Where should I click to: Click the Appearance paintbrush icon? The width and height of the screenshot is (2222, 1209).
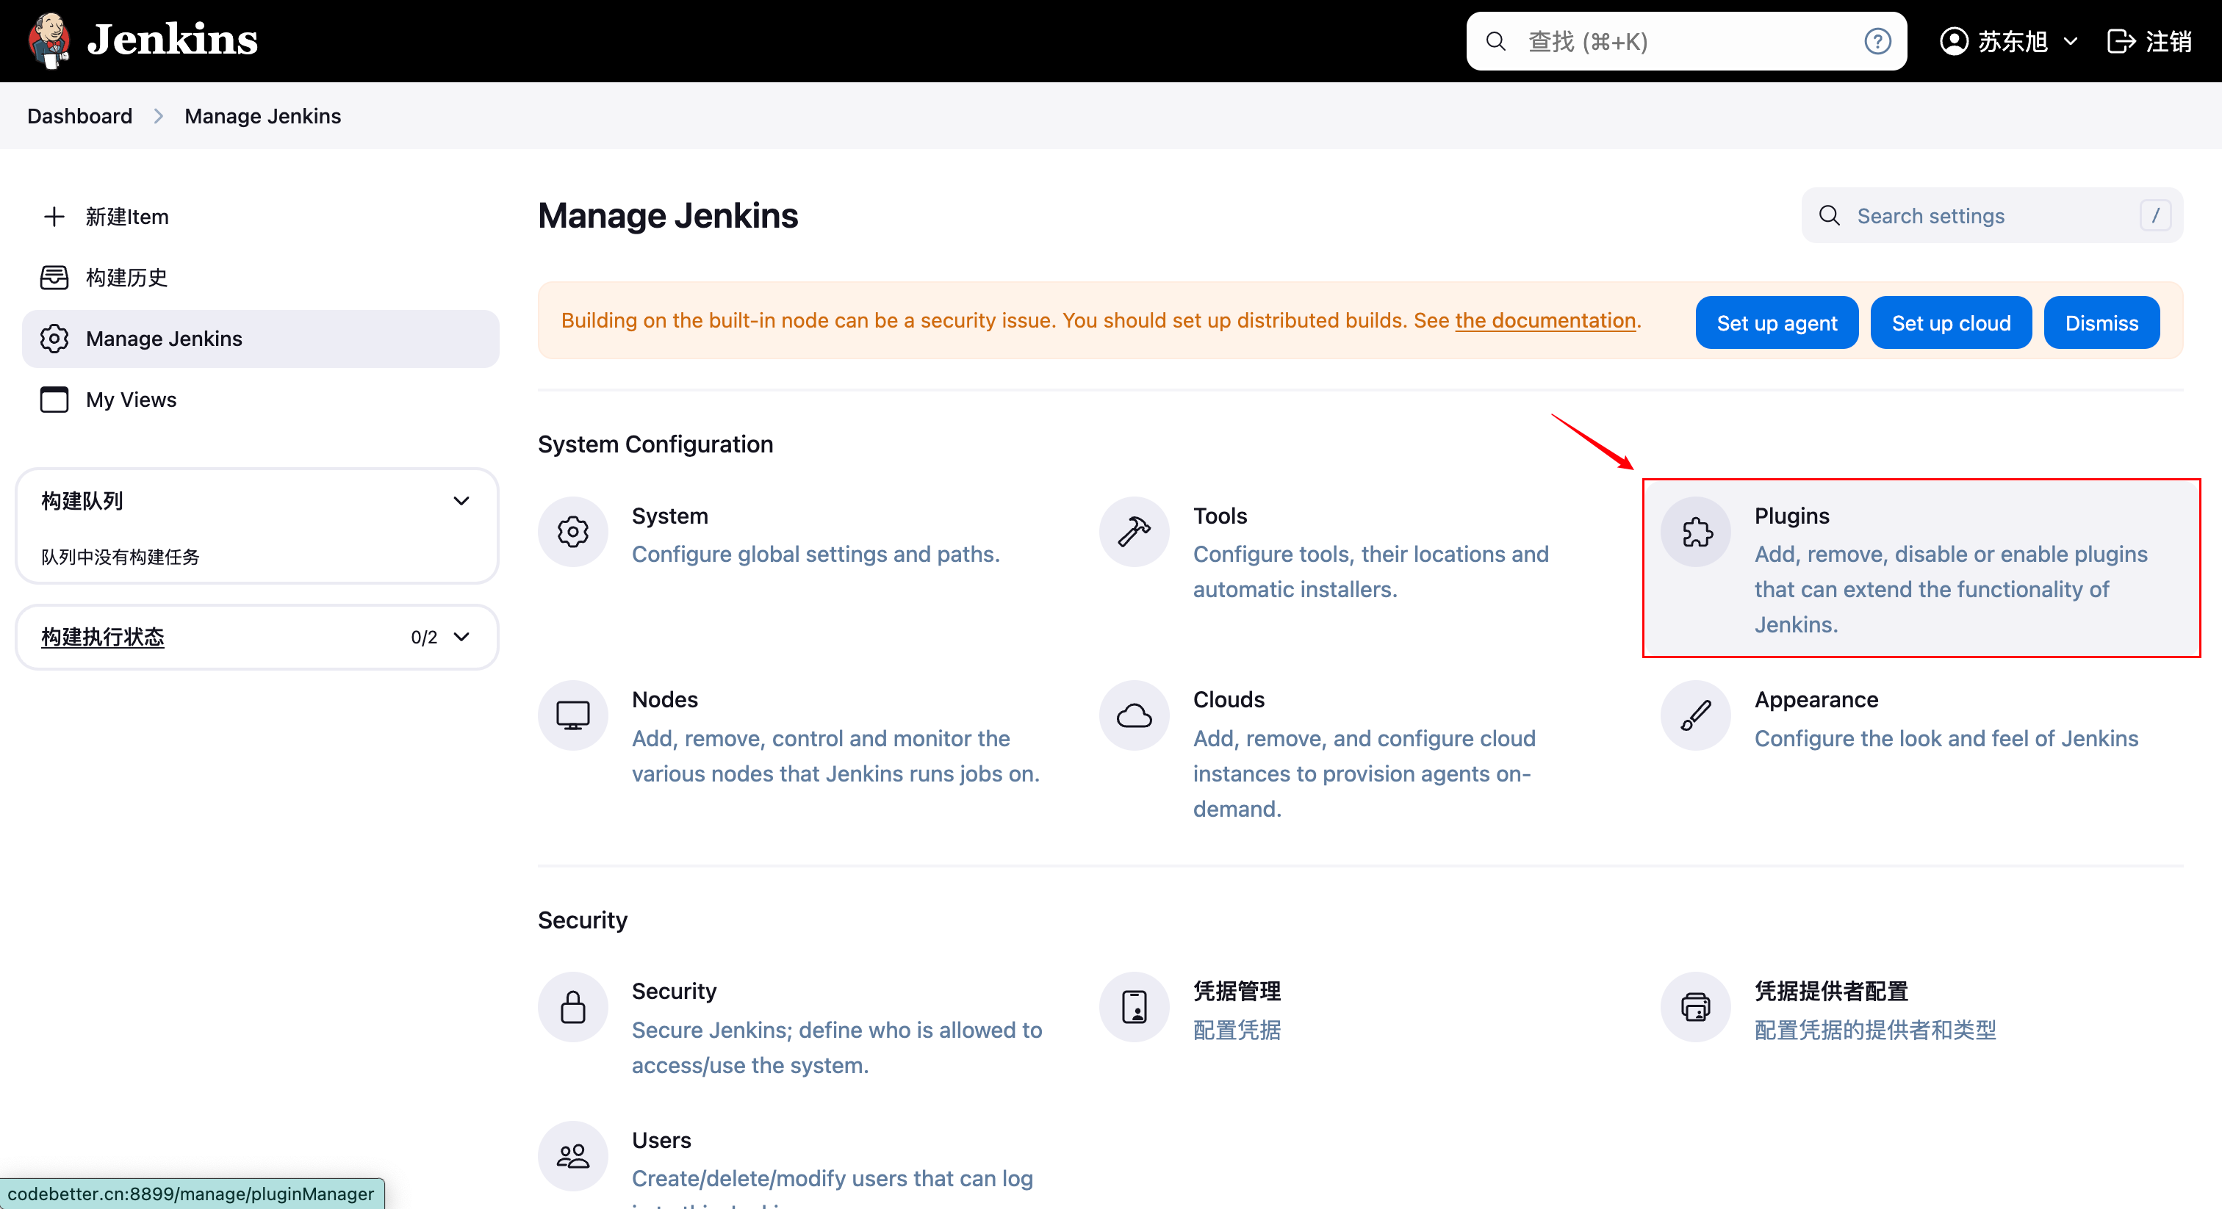click(1696, 715)
